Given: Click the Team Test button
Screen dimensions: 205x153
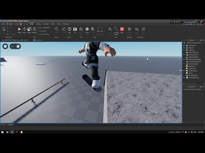Looking at the screenshot, I should coord(137,31).
